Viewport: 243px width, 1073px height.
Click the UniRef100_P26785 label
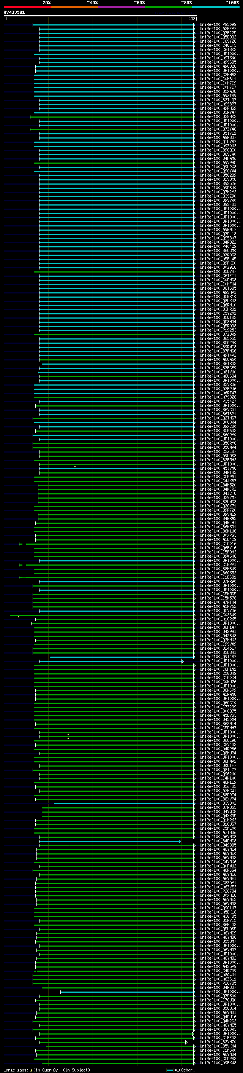[x=218, y=984]
